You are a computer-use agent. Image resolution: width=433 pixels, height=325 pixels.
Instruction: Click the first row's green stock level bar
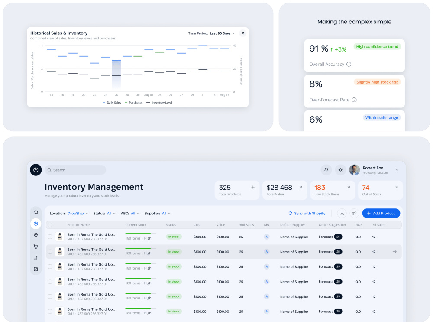point(138,234)
